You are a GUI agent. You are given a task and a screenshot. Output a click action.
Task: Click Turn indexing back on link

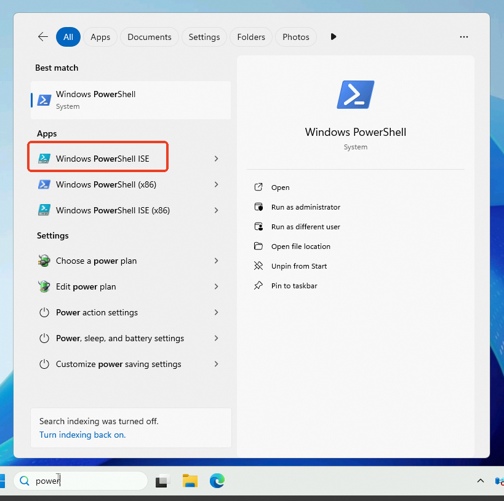[x=82, y=435]
